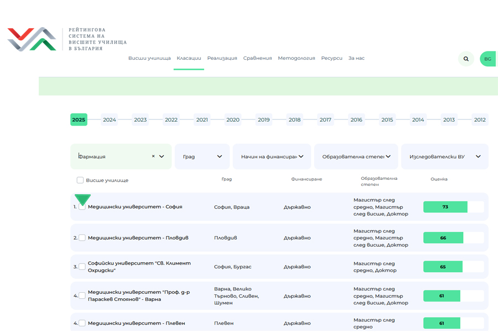
Task: Open the Изследователски ВУ dropdown
Action: 444,157
